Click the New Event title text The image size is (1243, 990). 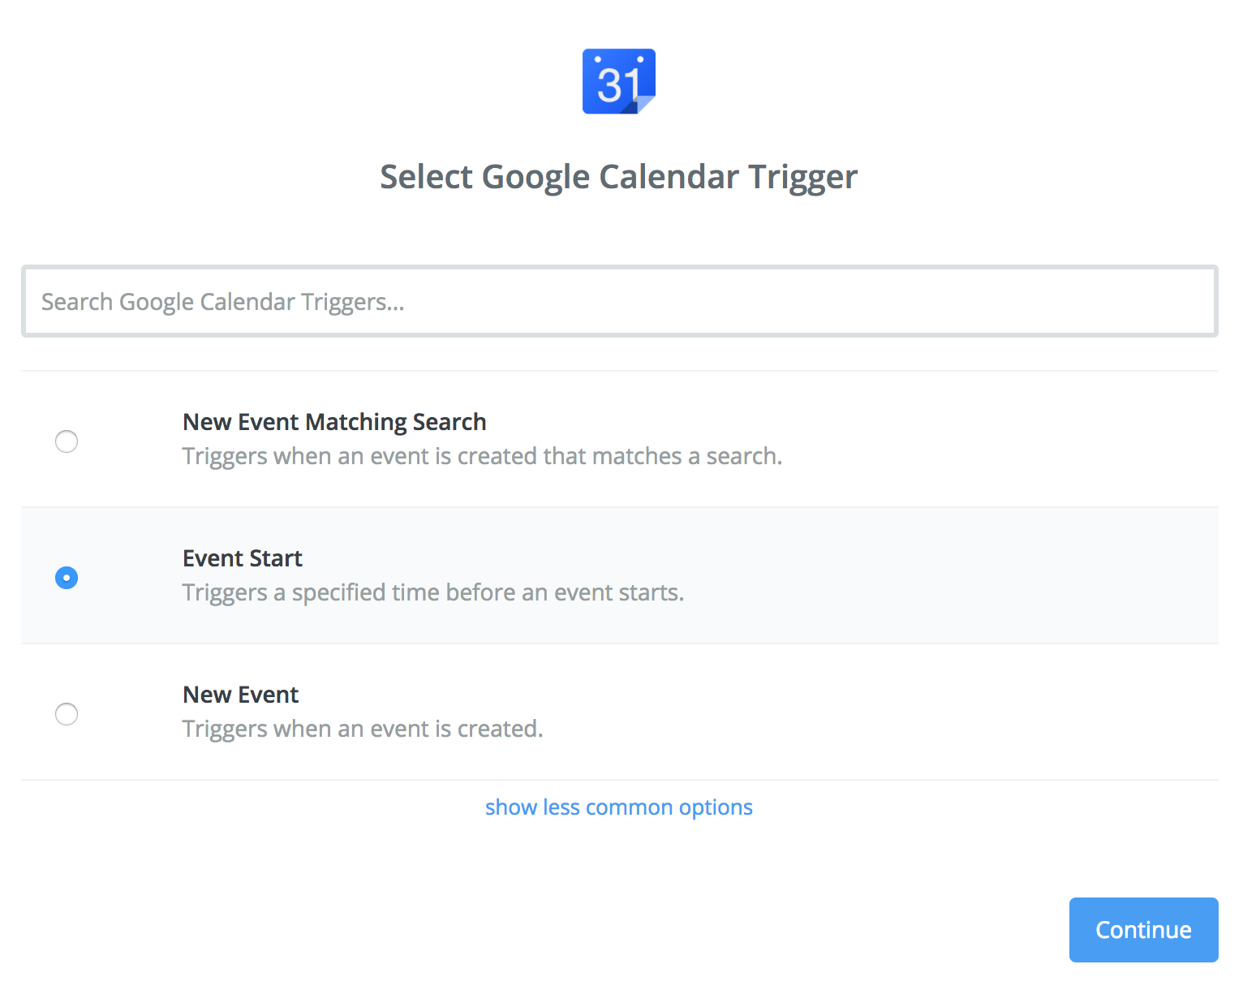coord(240,695)
